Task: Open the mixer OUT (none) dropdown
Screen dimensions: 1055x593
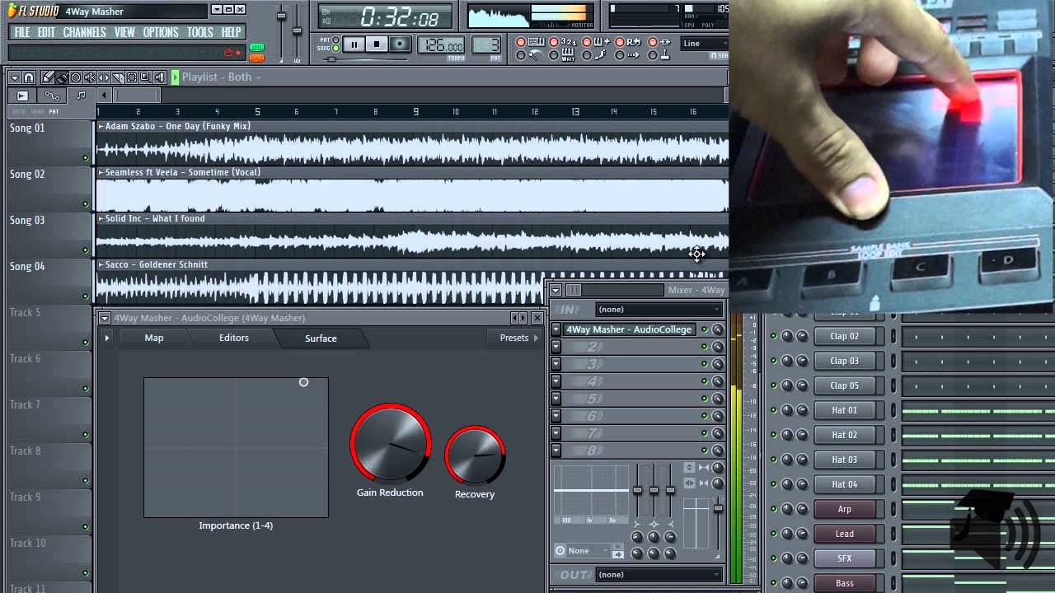Action: [659, 575]
